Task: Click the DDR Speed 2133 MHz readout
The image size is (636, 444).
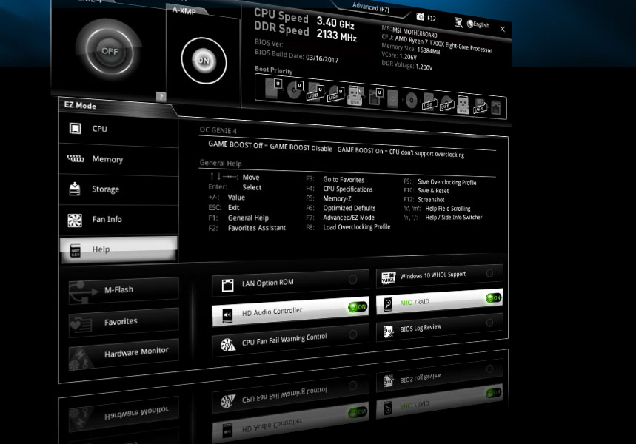Action: point(306,32)
